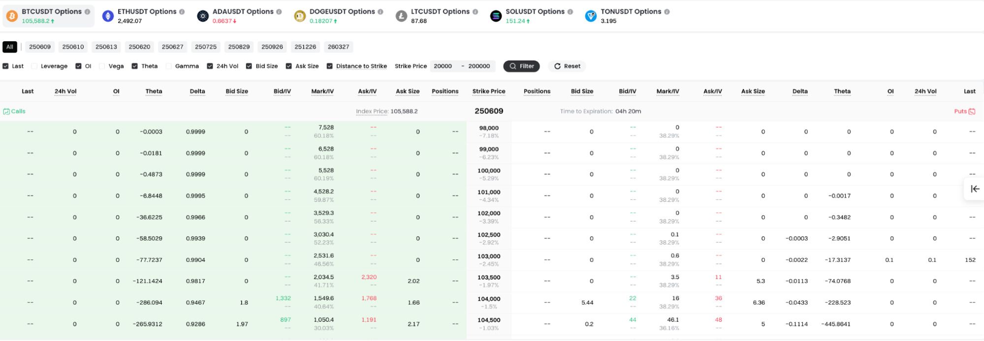
Task: Click the Cardano ADA coin icon
Action: (x=203, y=16)
